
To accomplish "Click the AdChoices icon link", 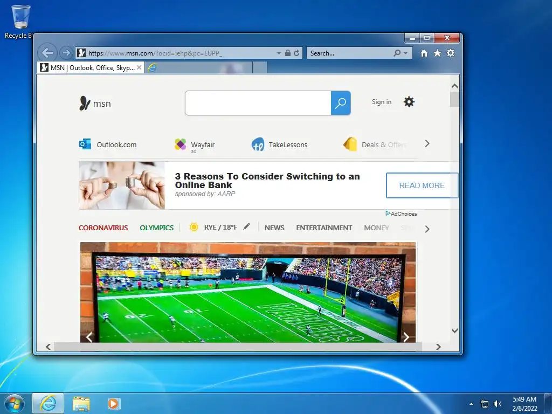I will tap(401, 213).
